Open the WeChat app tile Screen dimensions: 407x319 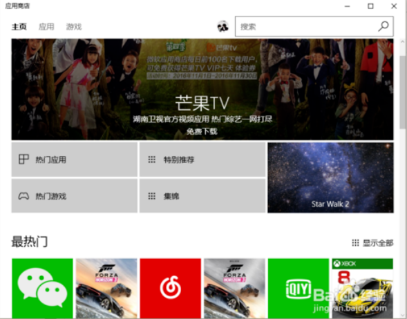tap(42, 289)
